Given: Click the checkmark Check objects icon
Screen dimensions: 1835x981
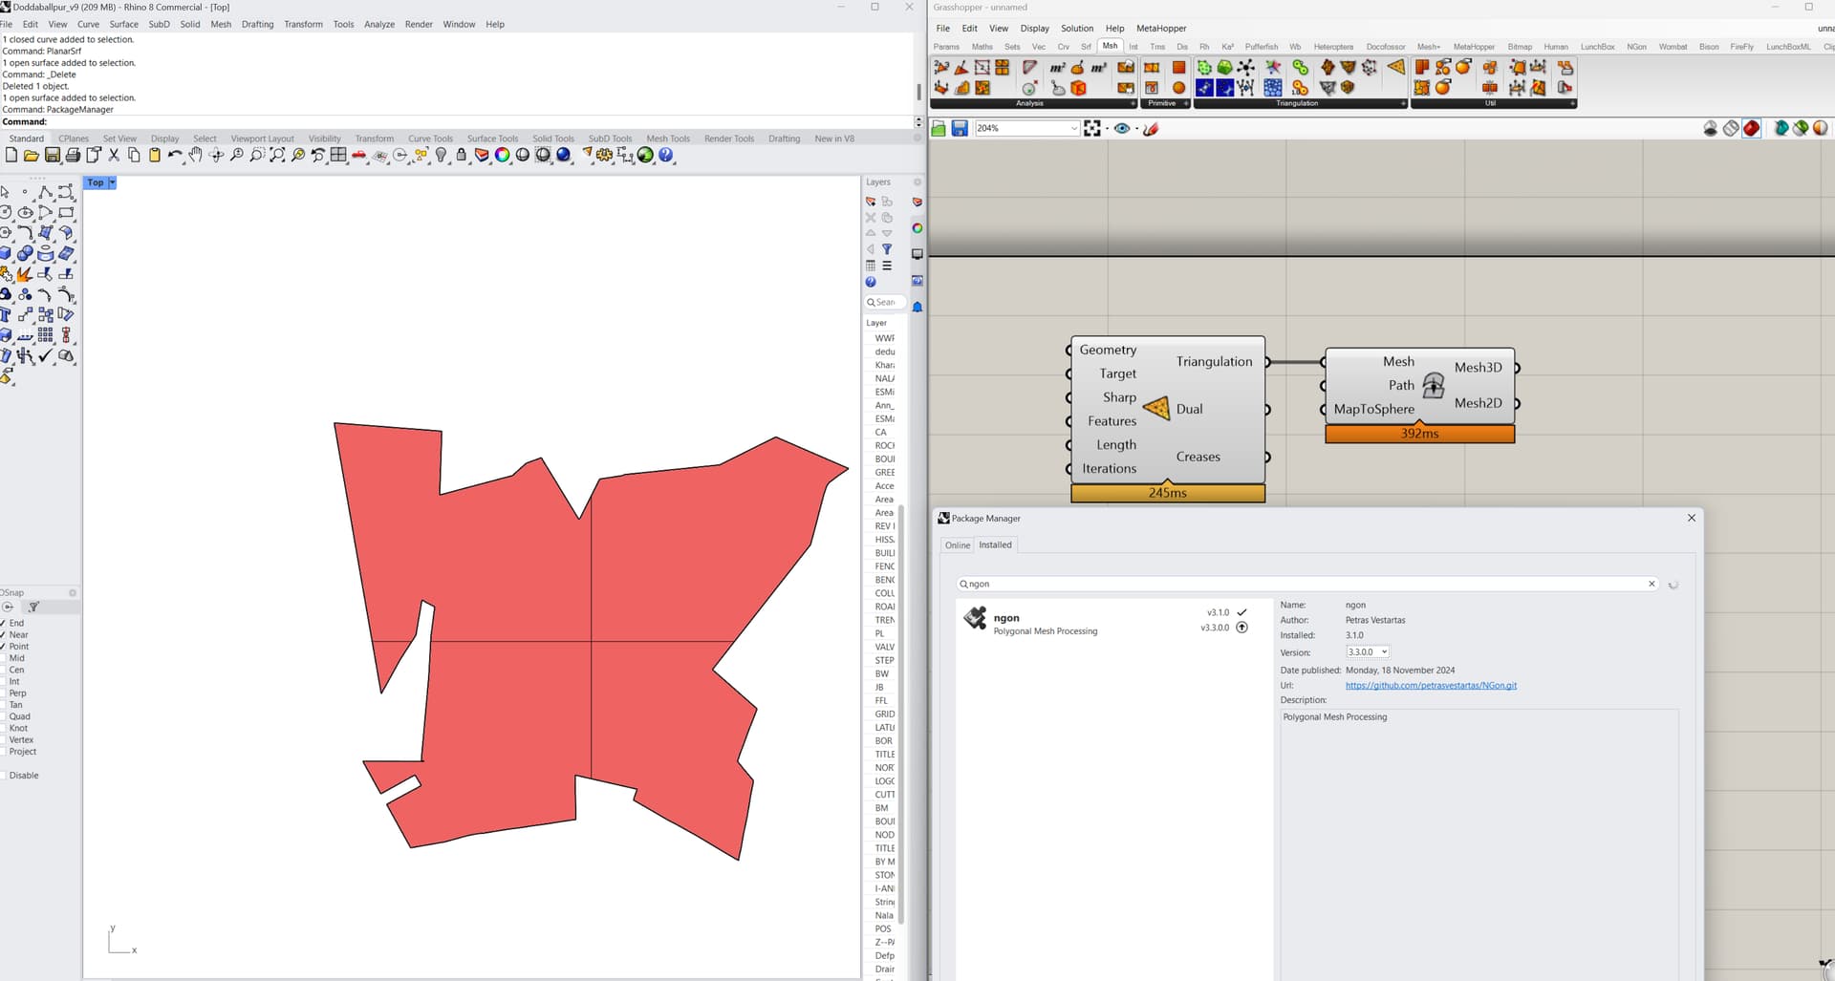Looking at the screenshot, I should click(x=46, y=355).
